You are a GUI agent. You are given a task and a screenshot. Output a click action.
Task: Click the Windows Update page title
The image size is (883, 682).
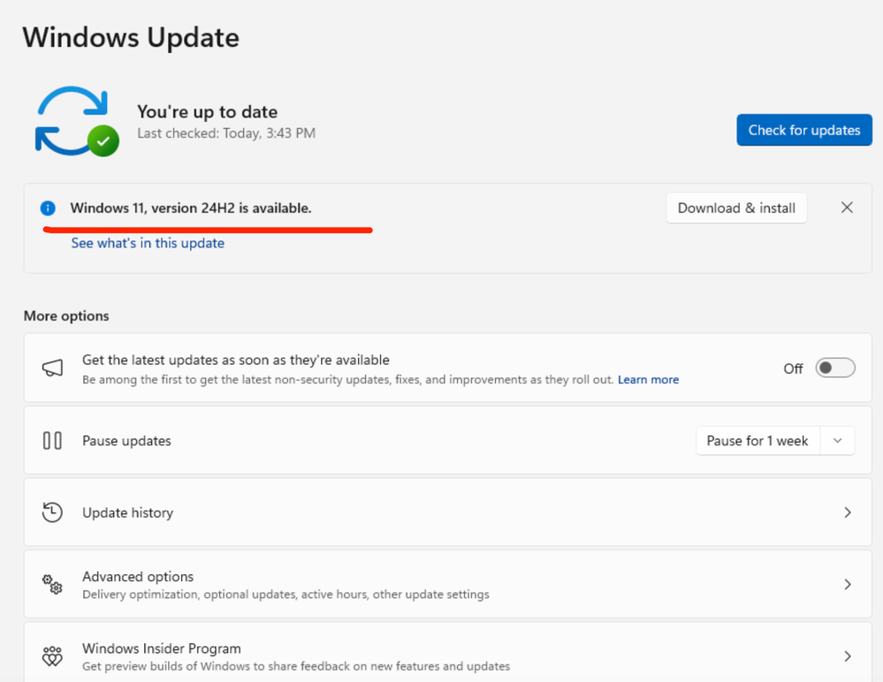point(131,38)
